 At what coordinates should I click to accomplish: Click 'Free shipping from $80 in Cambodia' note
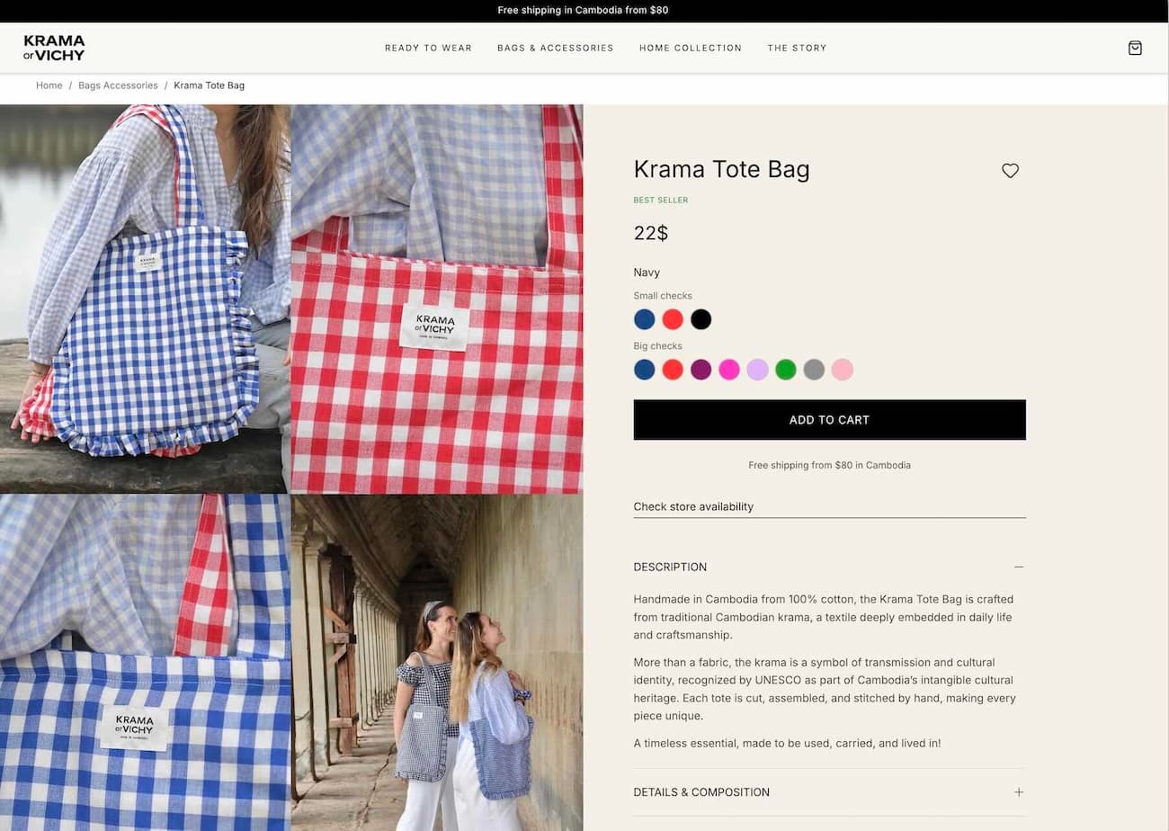tap(829, 465)
